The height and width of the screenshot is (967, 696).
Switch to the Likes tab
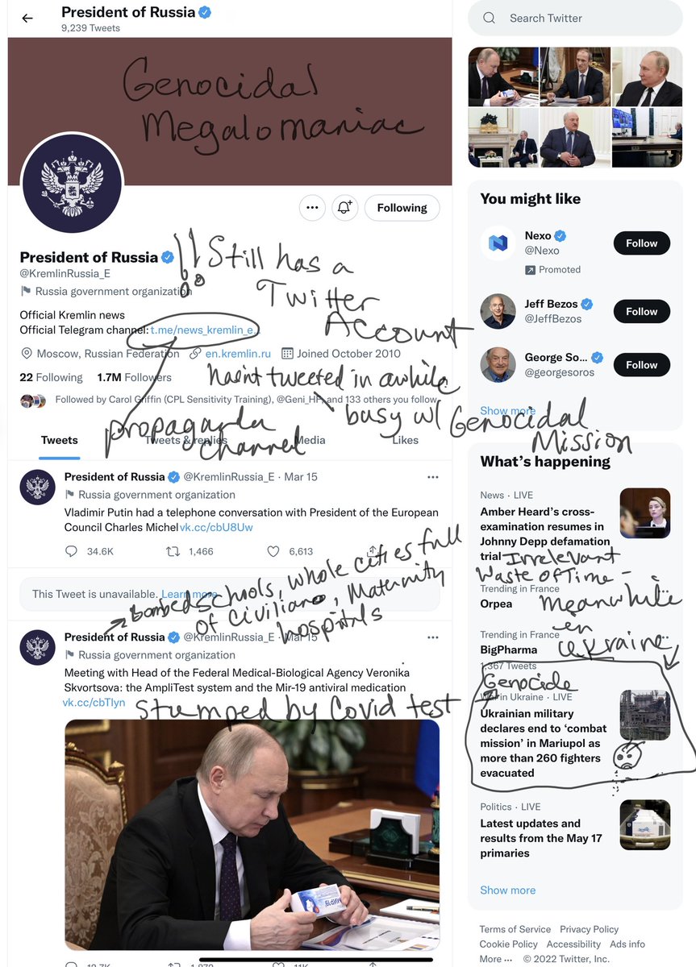[405, 440]
